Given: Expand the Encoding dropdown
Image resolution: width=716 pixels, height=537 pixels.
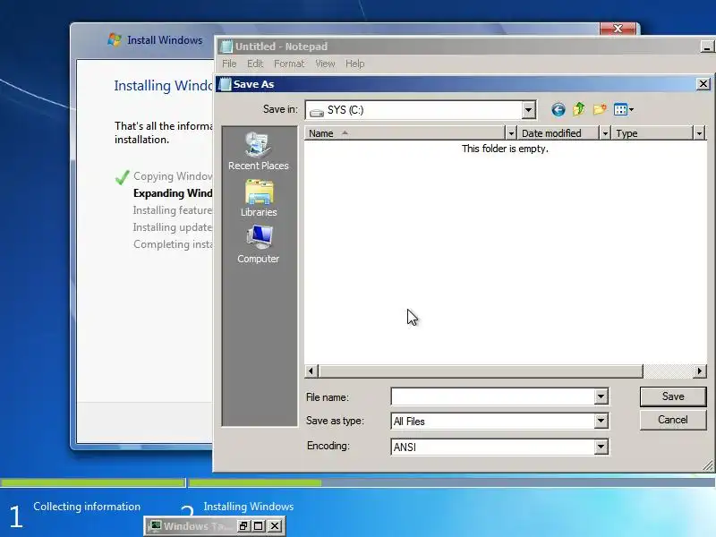Looking at the screenshot, I should [x=601, y=447].
